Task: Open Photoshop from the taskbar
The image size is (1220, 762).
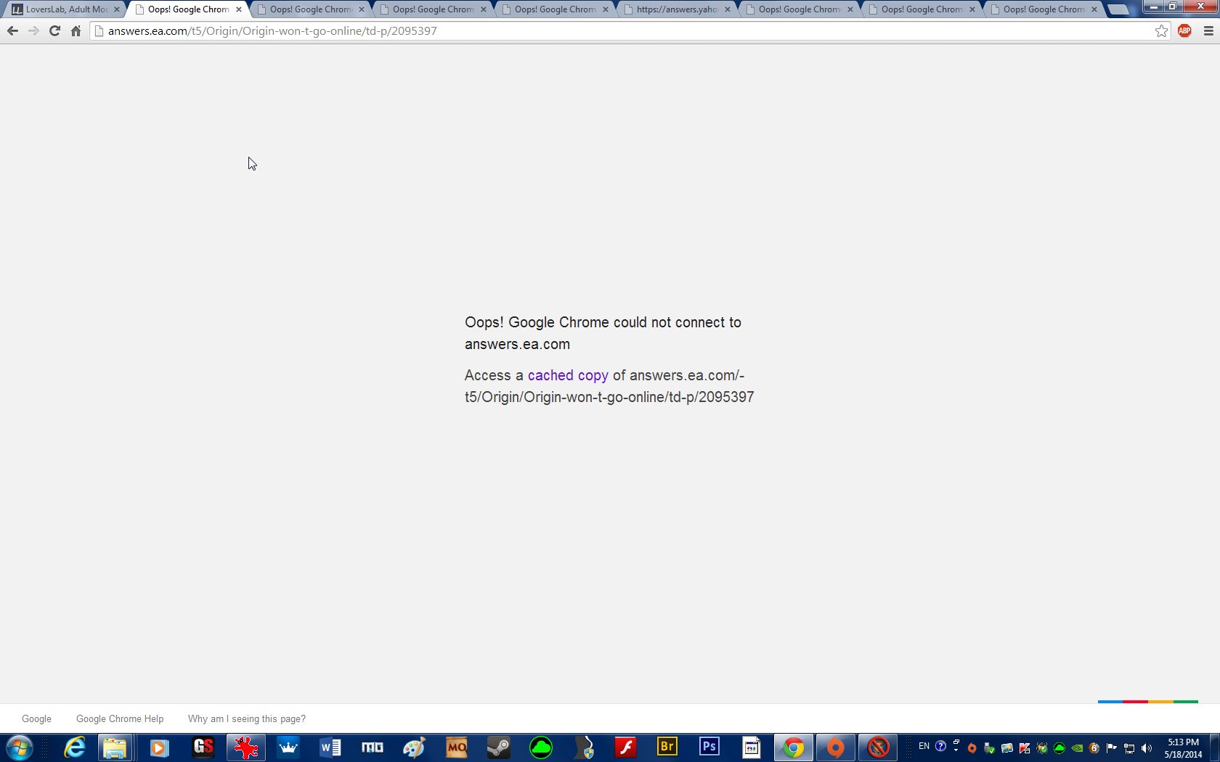Action: [709, 747]
